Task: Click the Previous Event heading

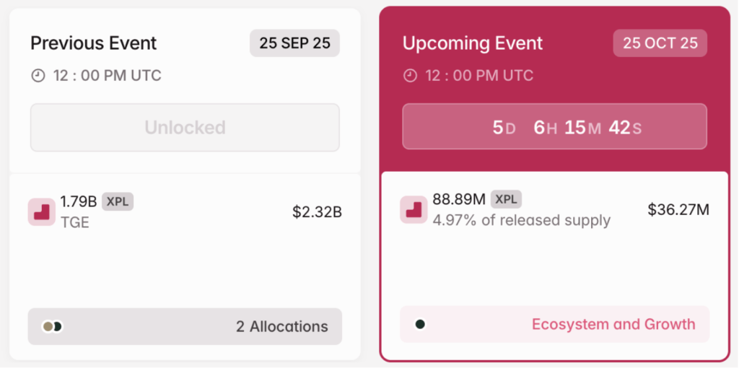Action: click(x=93, y=43)
